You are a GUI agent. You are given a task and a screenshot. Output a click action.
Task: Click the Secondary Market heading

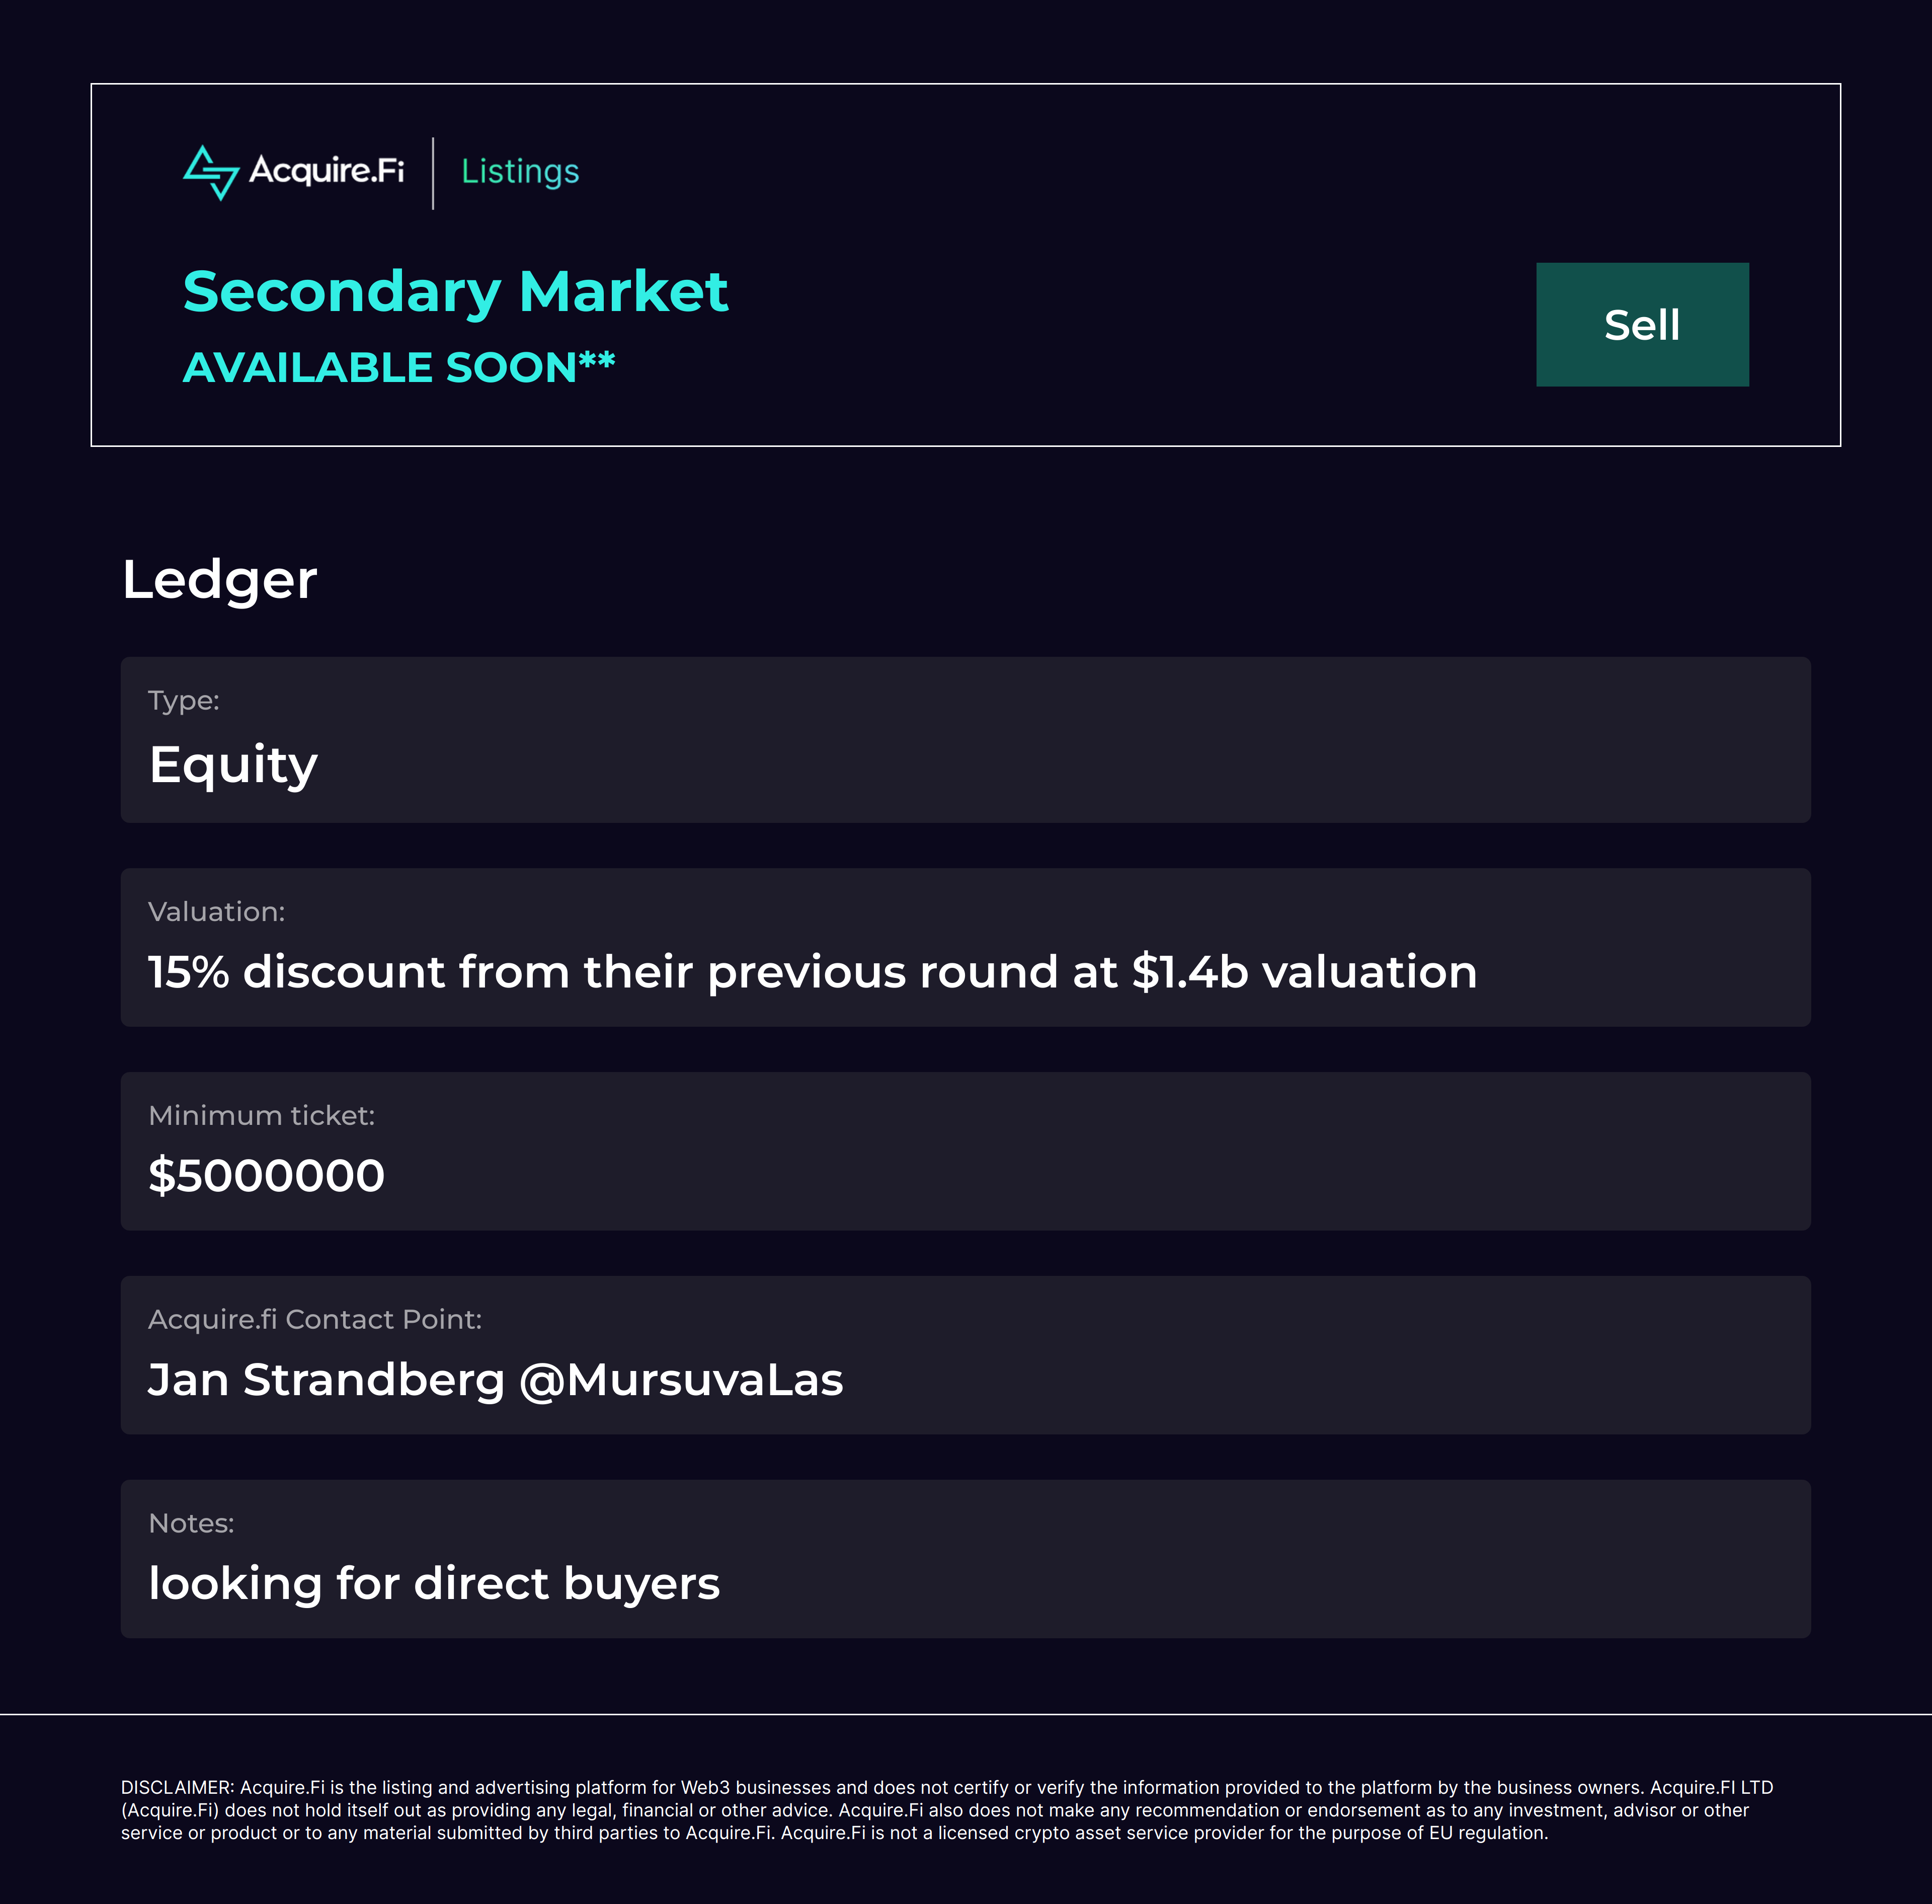[x=455, y=291]
